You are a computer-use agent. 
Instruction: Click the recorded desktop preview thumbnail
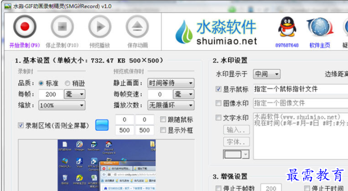point(106,165)
